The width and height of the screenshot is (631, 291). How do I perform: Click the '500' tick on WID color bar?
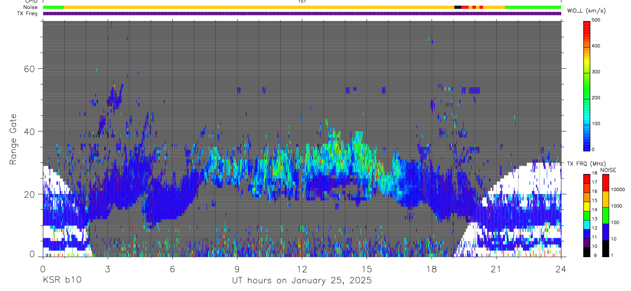pyautogui.click(x=597, y=21)
